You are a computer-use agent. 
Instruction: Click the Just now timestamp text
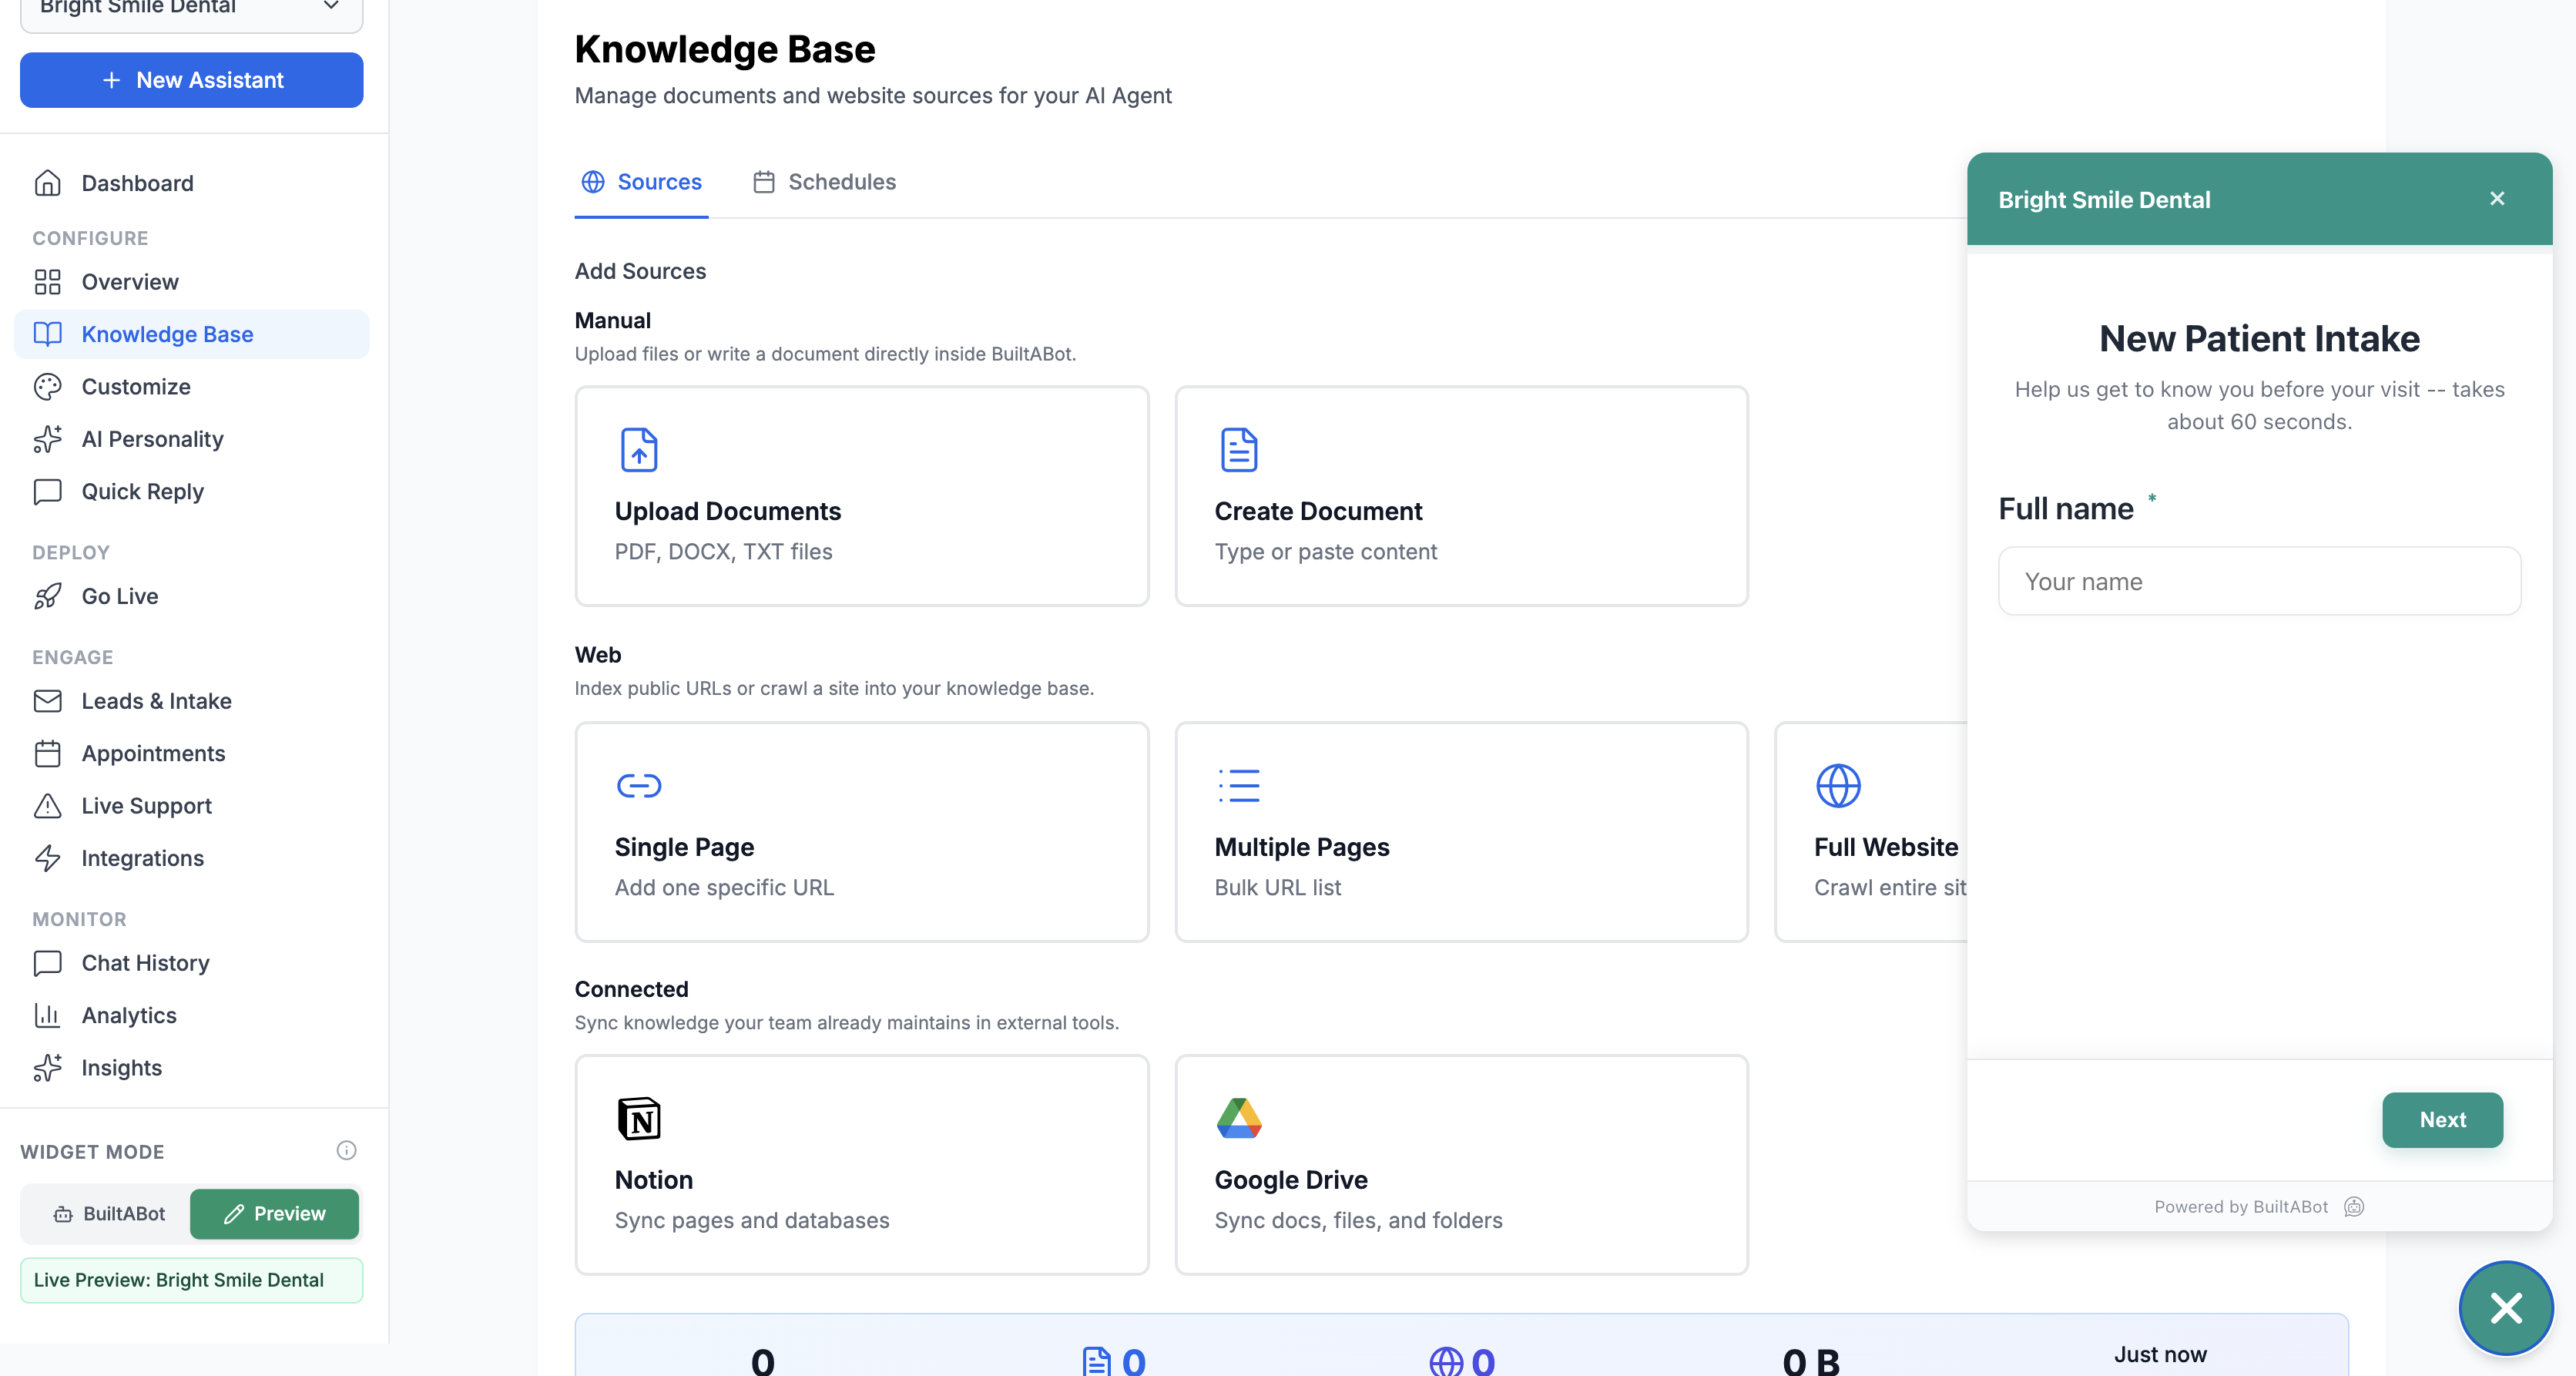2159,1354
